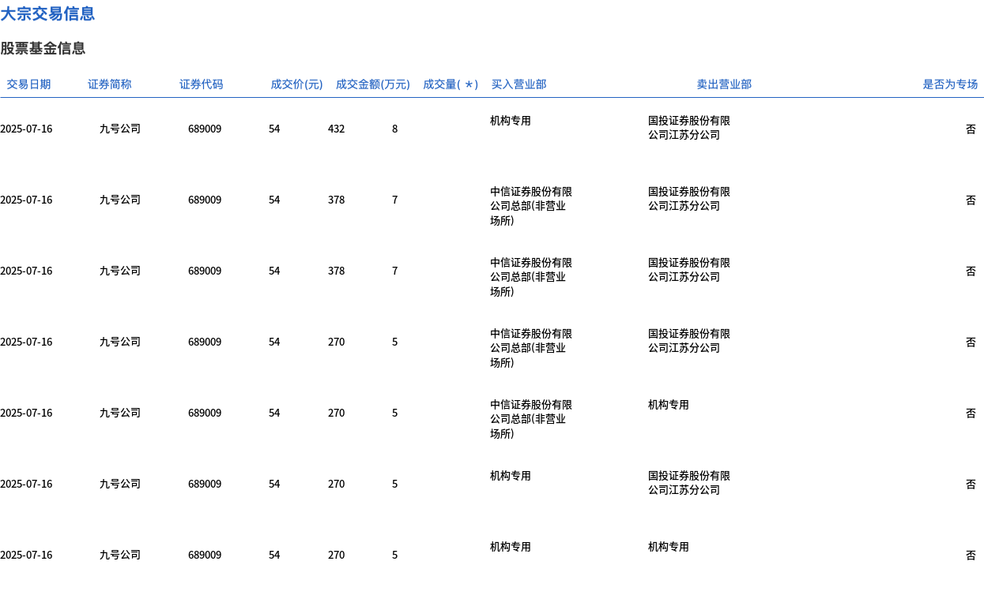Image resolution: width=984 pixels, height=595 pixels.
Task: Select the 买入营业部 column header
Action: pos(518,84)
